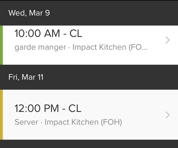Tap the yellow color bar on Friday shift
178x148 pixels.
pyautogui.click(x=1, y=115)
